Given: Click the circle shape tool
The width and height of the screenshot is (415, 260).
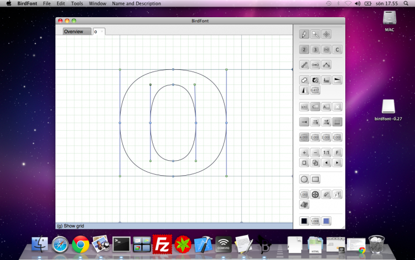Looking at the screenshot, I should point(304,179).
